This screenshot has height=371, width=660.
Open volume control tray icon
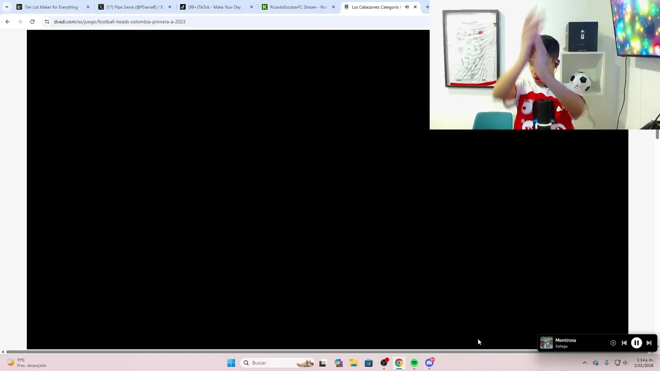coord(625,363)
